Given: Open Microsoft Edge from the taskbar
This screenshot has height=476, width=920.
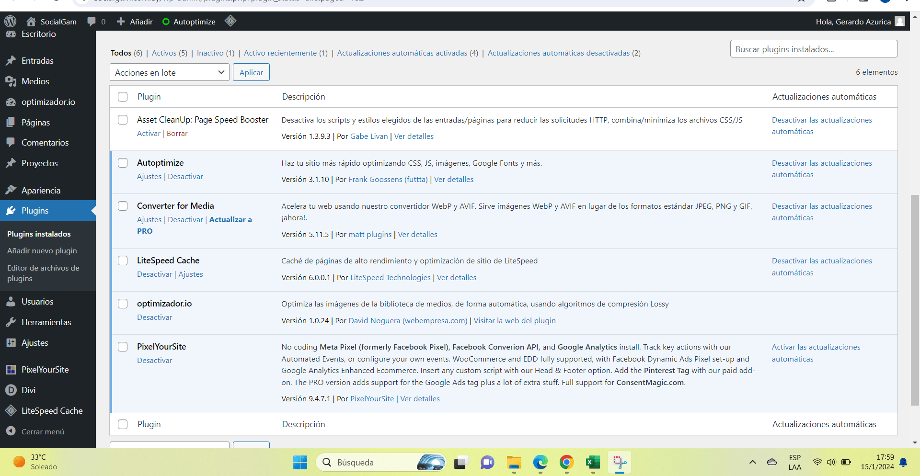Looking at the screenshot, I should pos(540,463).
